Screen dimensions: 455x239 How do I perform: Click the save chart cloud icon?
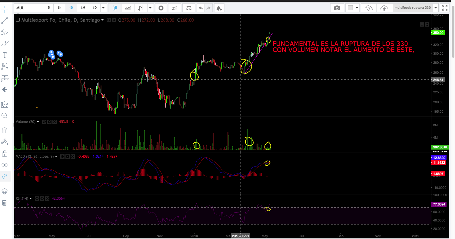384,8
